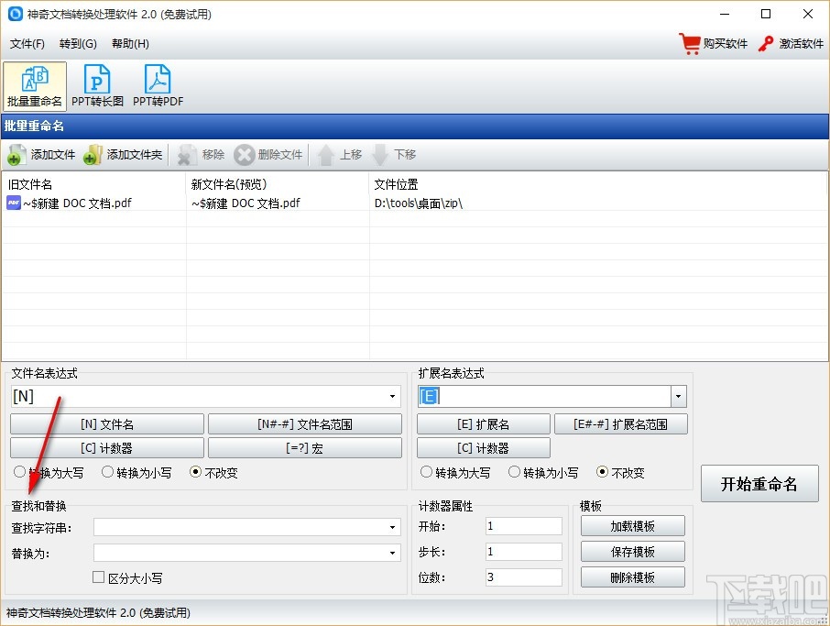Open the 文件(F) menu
The height and width of the screenshot is (626, 830).
(x=27, y=43)
